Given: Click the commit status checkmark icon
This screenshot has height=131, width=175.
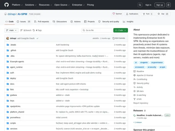Looking at the screenshot, I should point(37,38).
